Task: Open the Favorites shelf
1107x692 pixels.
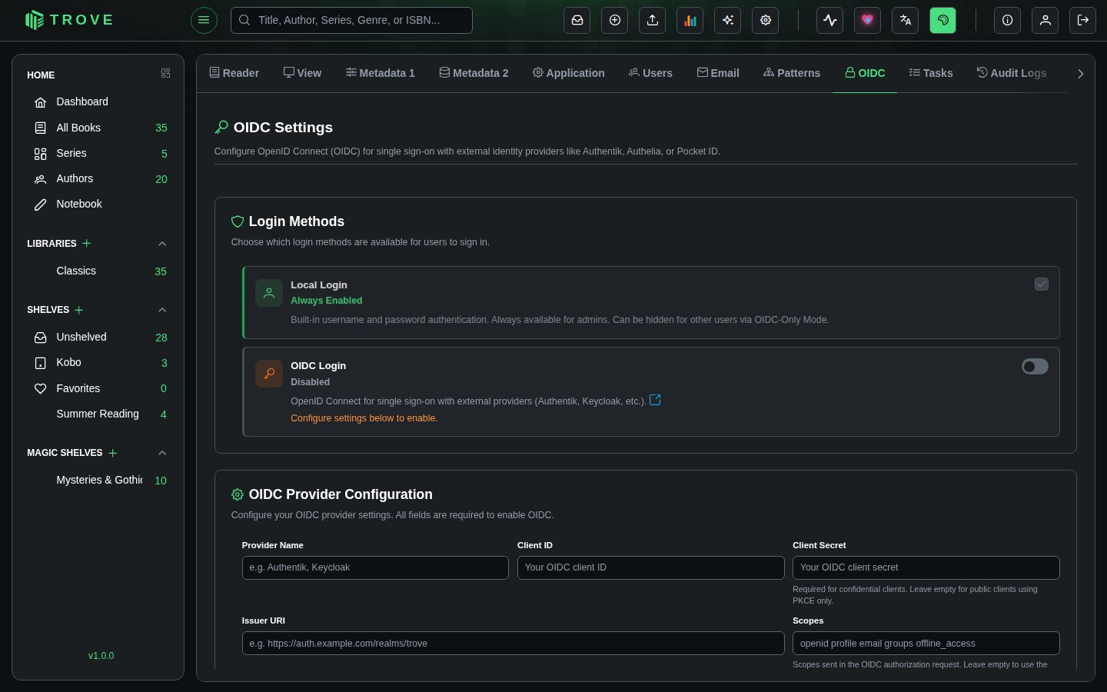Action: pyautogui.click(x=98, y=388)
